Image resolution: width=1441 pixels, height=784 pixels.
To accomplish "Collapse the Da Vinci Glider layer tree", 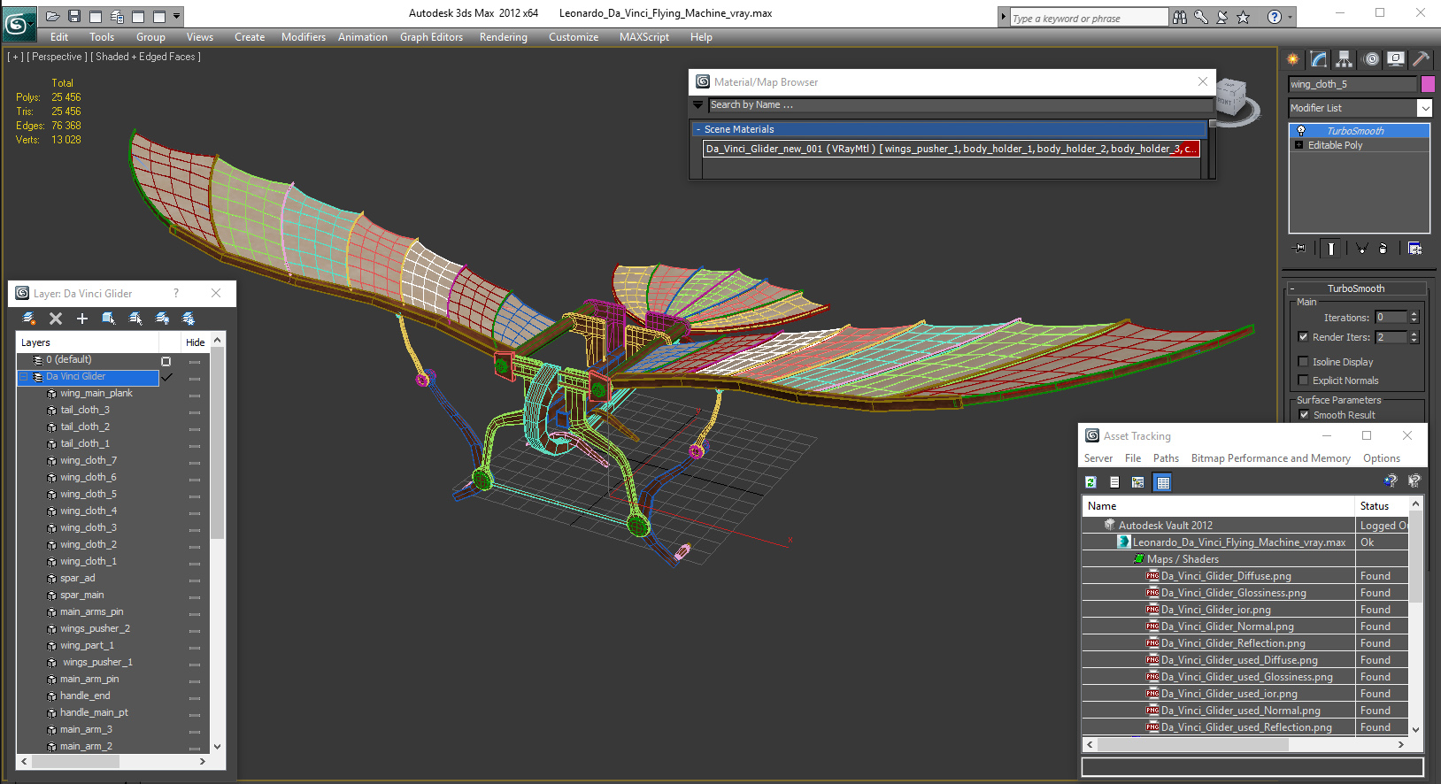I will 24,377.
